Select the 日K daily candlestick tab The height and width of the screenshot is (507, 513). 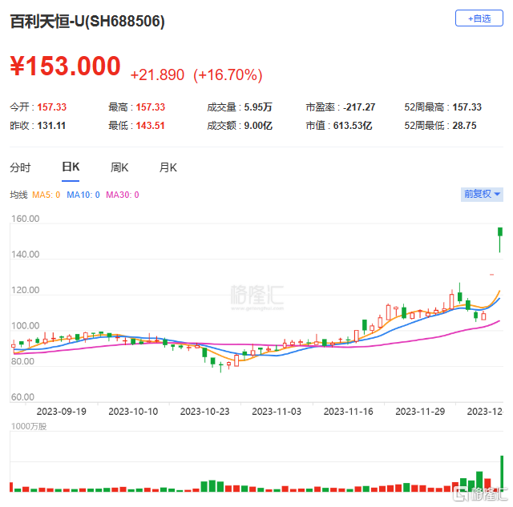pyautogui.click(x=71, y=167)
